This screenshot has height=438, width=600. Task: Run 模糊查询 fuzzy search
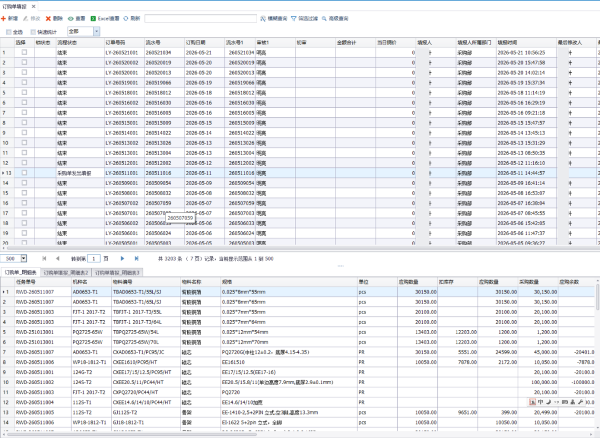pos(273,18)
